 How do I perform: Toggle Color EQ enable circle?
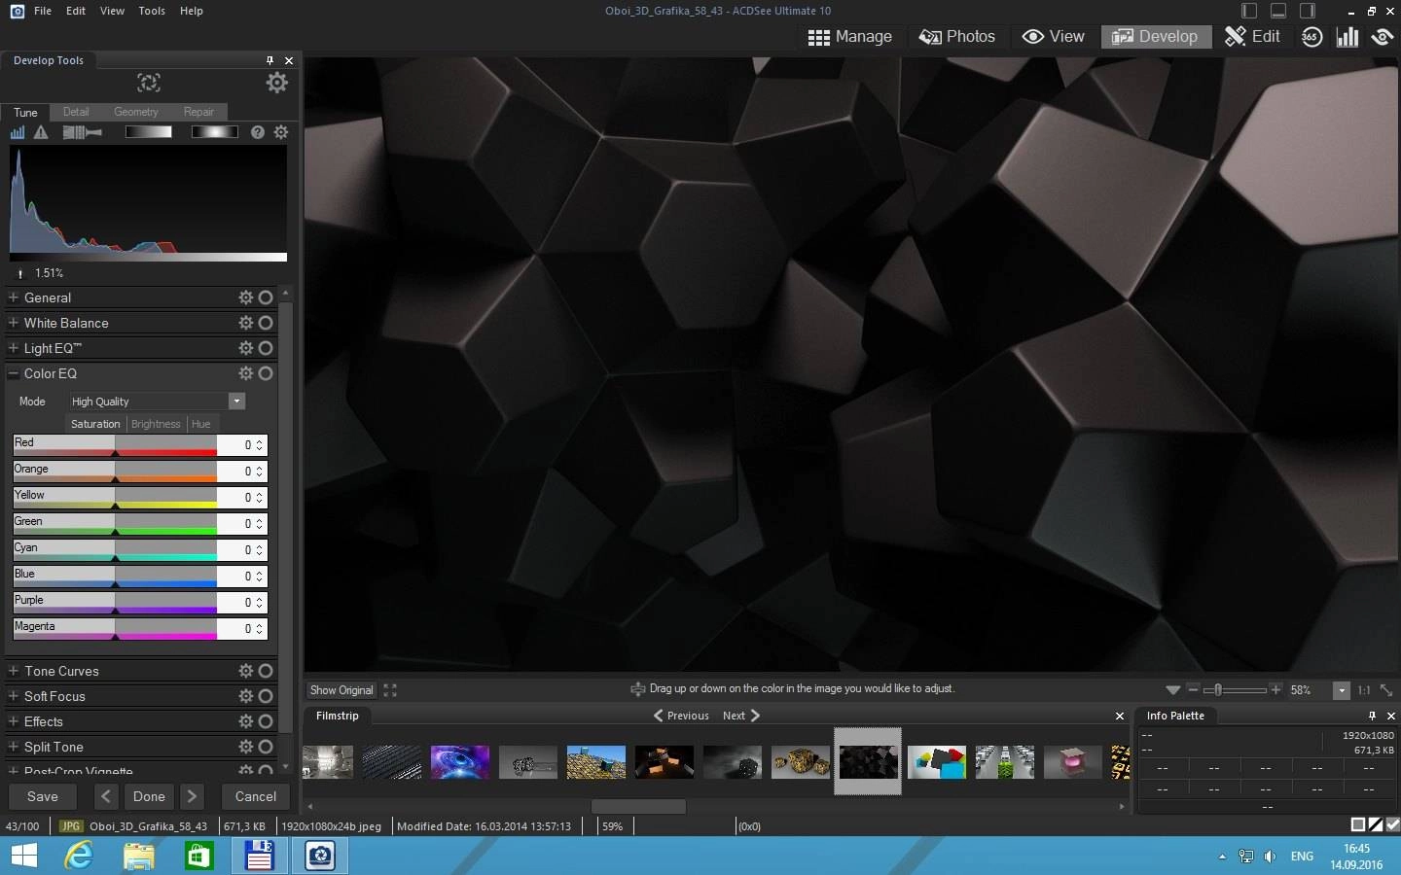pos(266,373)
